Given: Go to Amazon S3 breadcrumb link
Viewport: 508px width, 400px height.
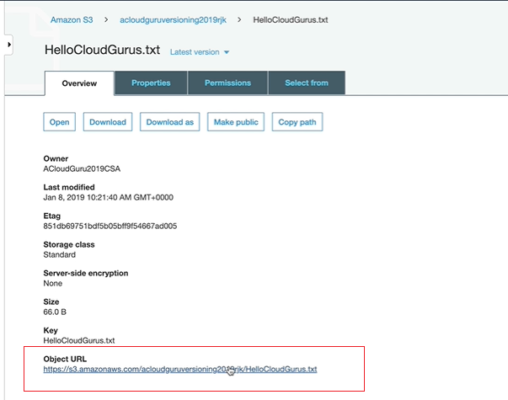Looking at the screenshot, I should (x=72, y=19).
